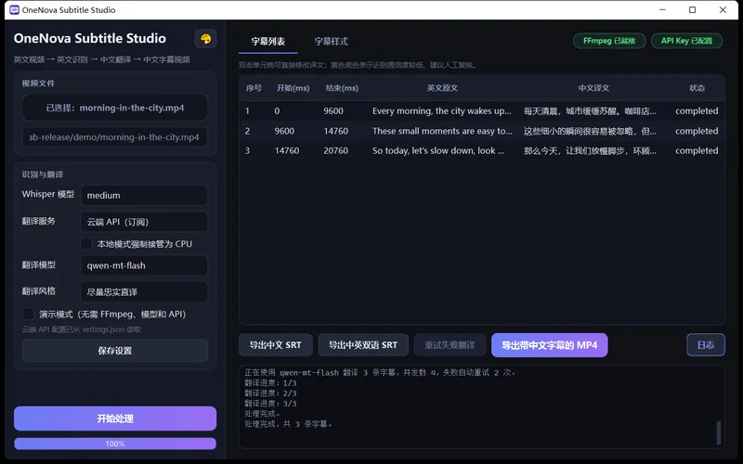743x464 pixels.
Task: Click the selected video file morning-in-the-city.mp4 button
Action: pyautogui.click(x=114, y=108)
